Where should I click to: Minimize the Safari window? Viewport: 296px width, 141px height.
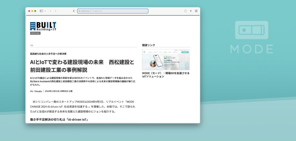point(32,11)
